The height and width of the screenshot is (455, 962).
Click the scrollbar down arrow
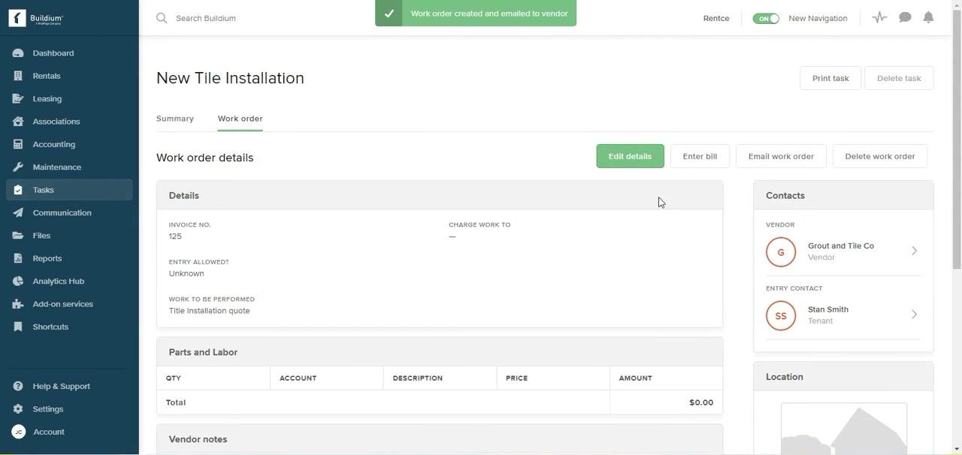[x=957, y=450]
